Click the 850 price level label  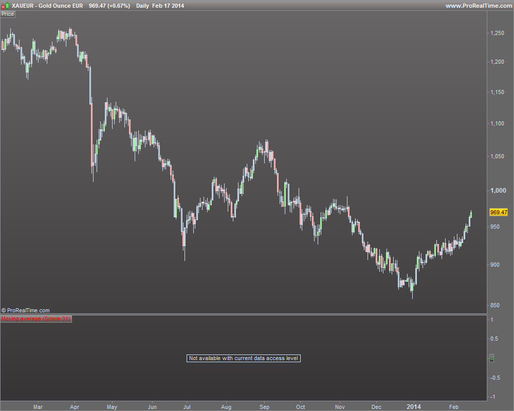click(x=494, y=305)
